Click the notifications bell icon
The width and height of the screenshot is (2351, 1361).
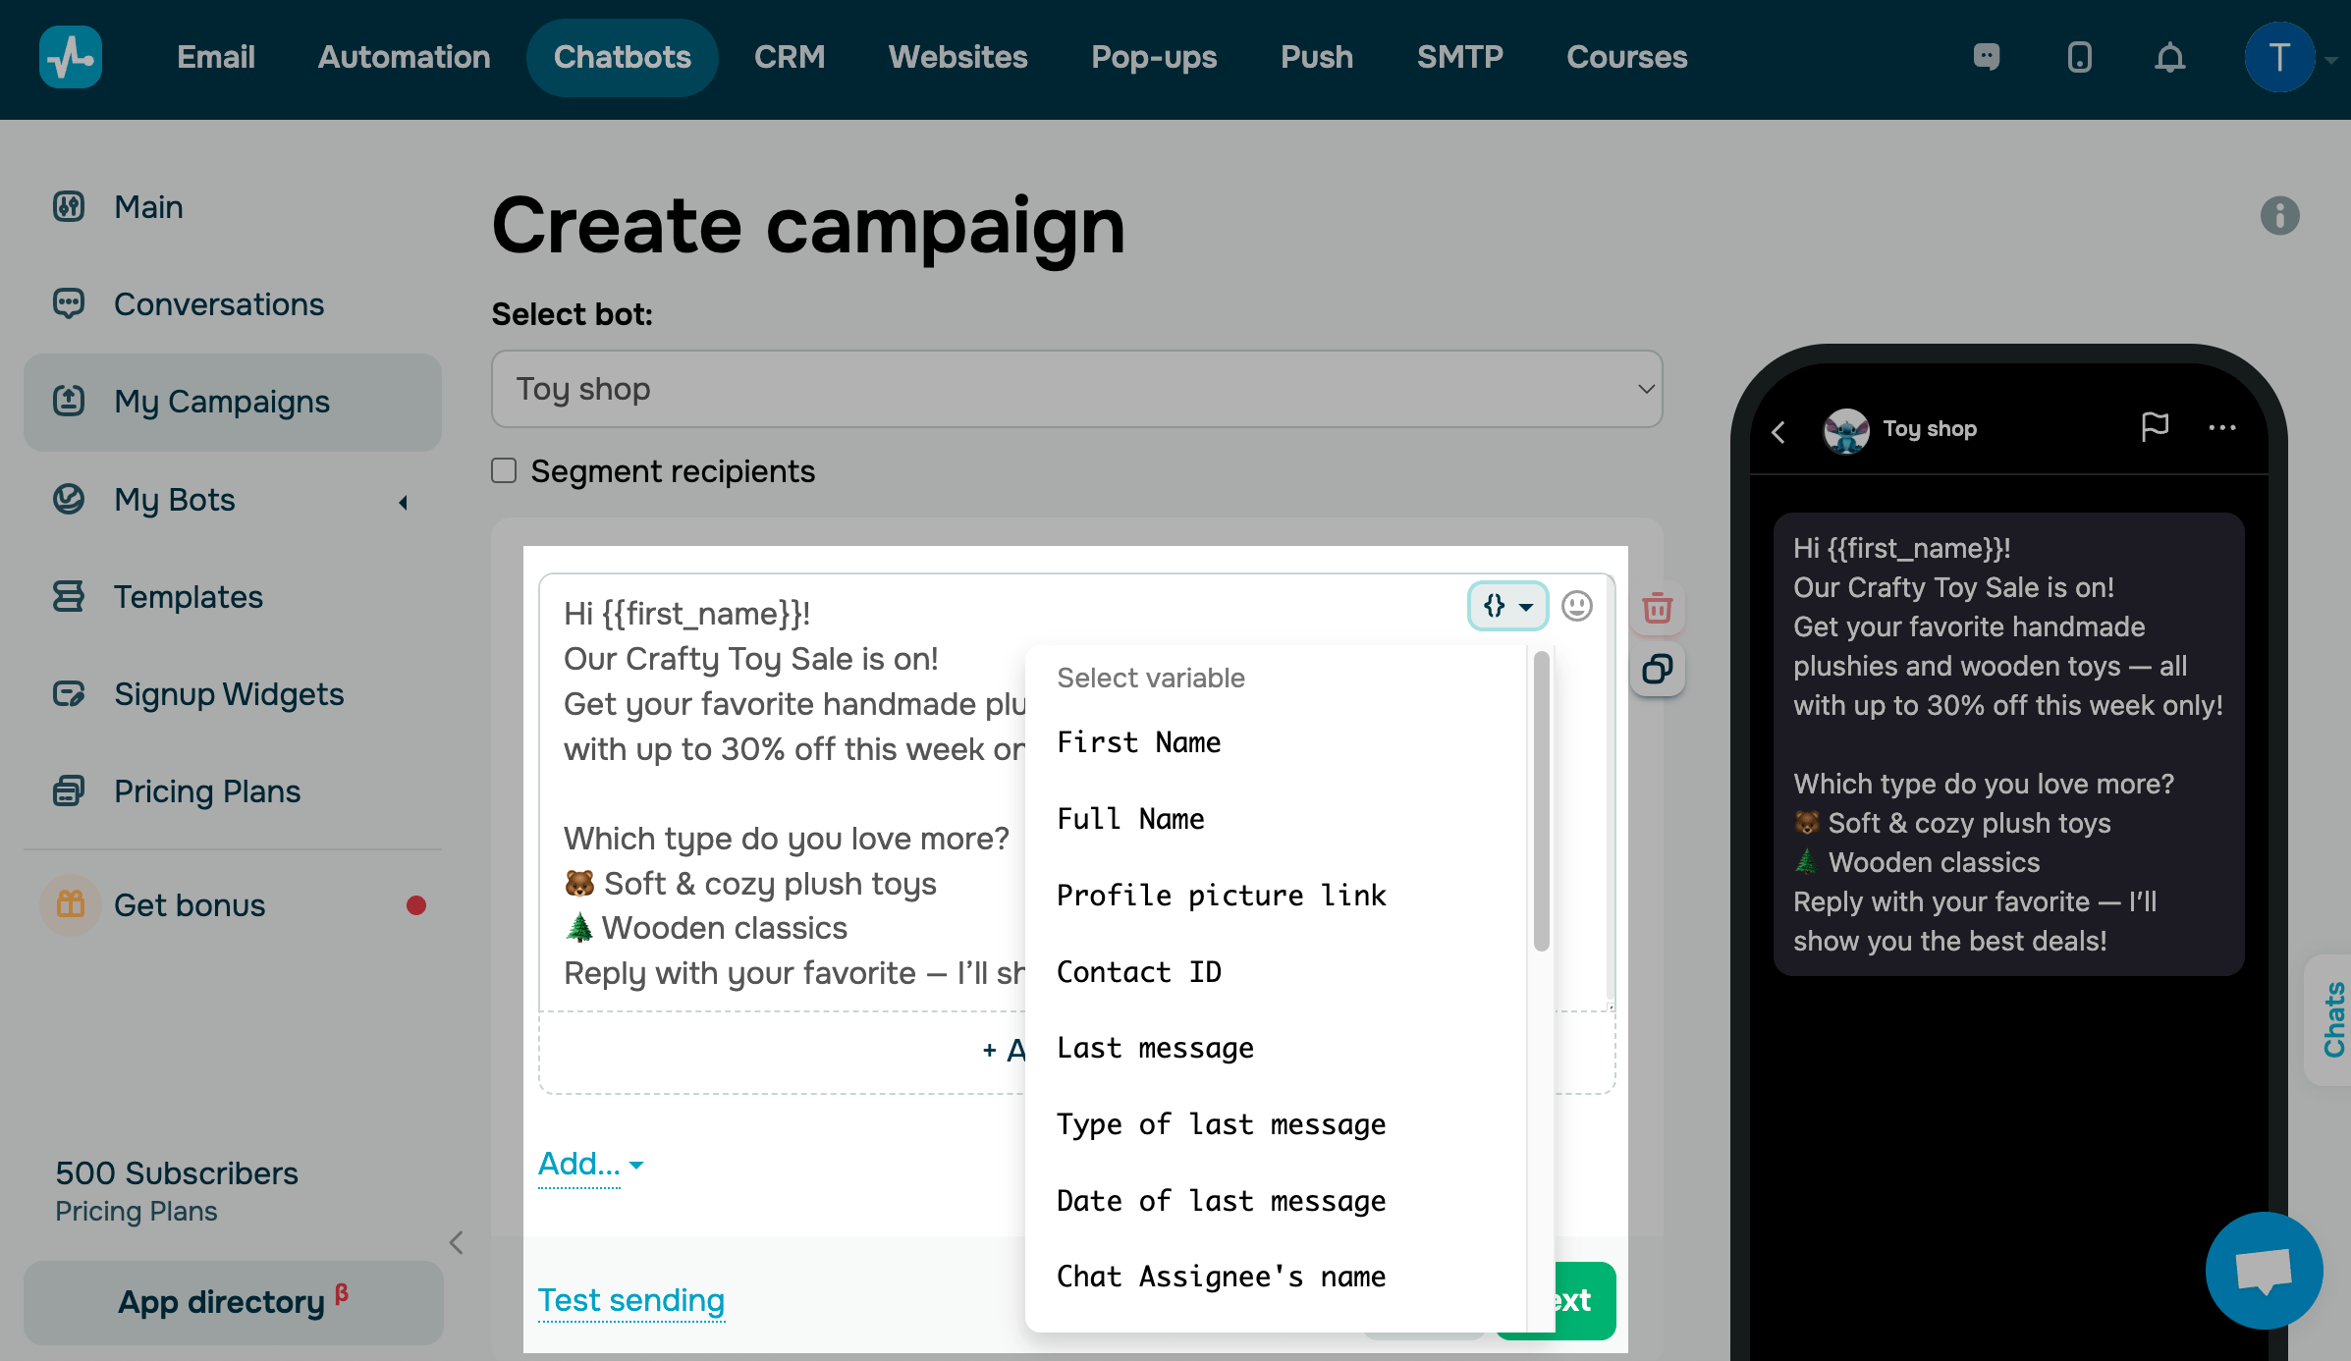pyautogui.click(x=2169, y=57)
